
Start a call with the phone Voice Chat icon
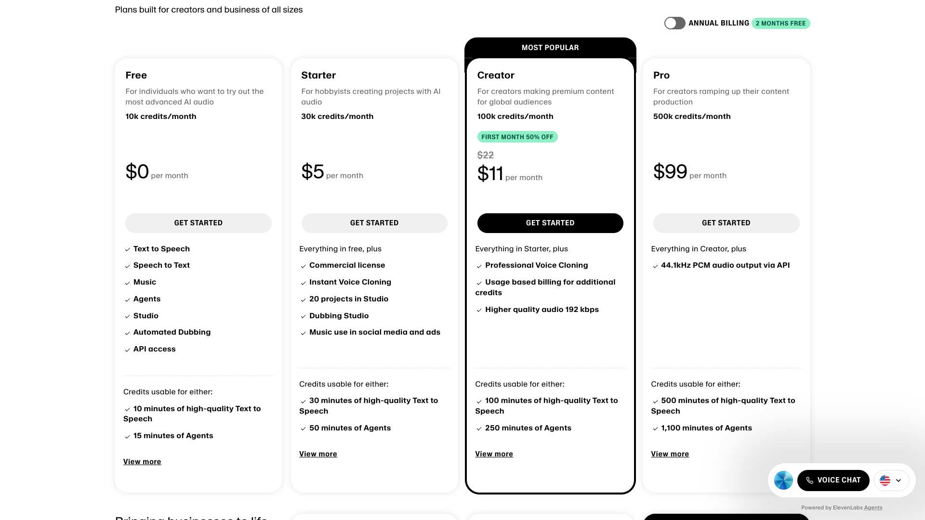pos(809,480)
